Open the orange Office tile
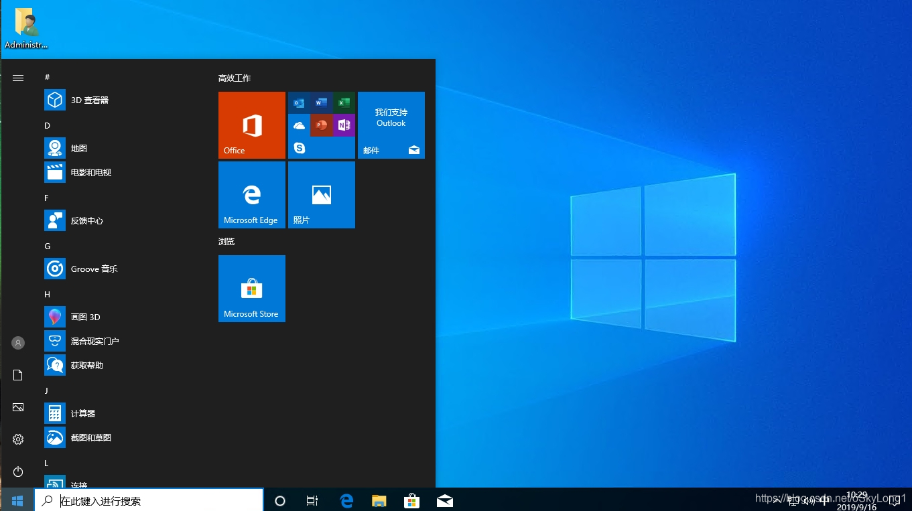 pos(252,125)
